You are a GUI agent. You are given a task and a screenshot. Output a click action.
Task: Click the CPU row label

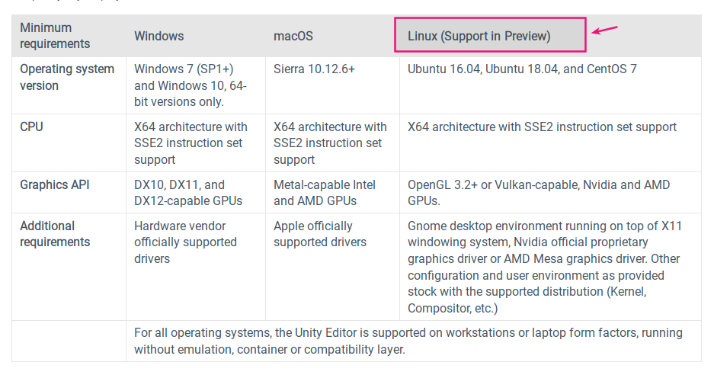32,127
